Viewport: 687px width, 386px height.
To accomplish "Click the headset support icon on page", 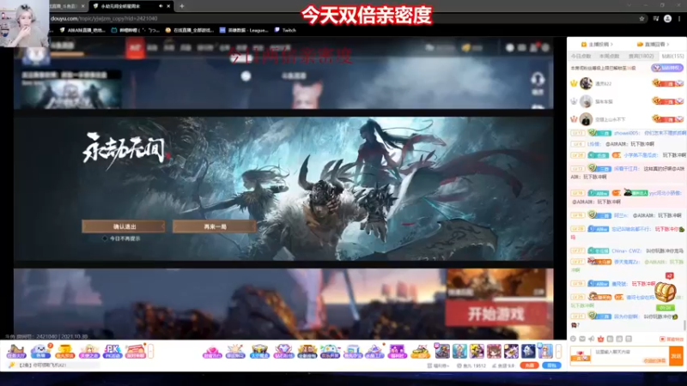I will click(x=538, y=79).
